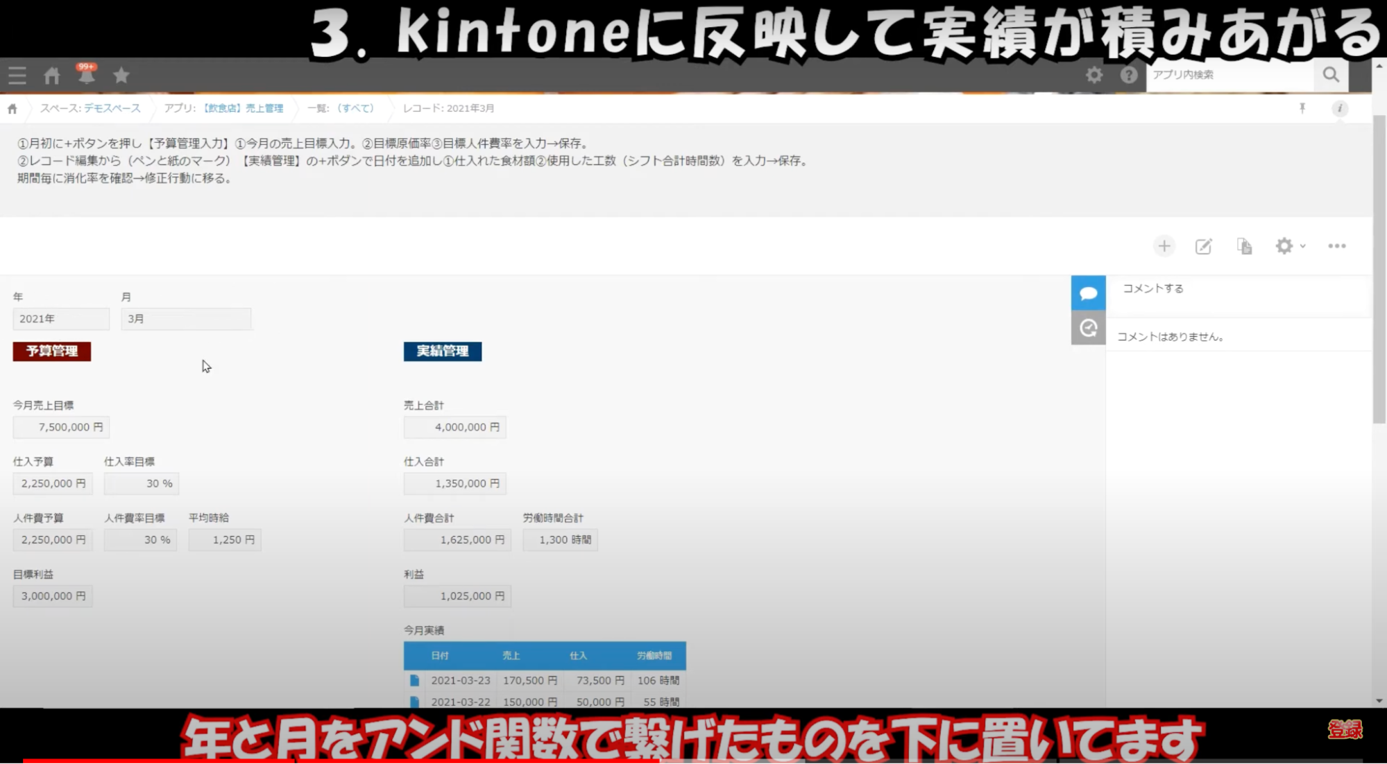Expand the app settings gear dropdown
Screen dimensions: 1387x764
1290,246
